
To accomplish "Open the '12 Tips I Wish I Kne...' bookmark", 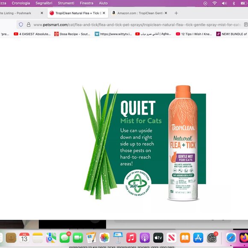I will click(194, 34).
